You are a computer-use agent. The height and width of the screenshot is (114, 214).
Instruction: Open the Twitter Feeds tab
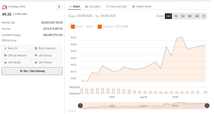point(142,6)
